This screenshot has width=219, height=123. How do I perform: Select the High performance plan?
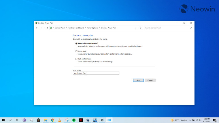pos(76,59)
